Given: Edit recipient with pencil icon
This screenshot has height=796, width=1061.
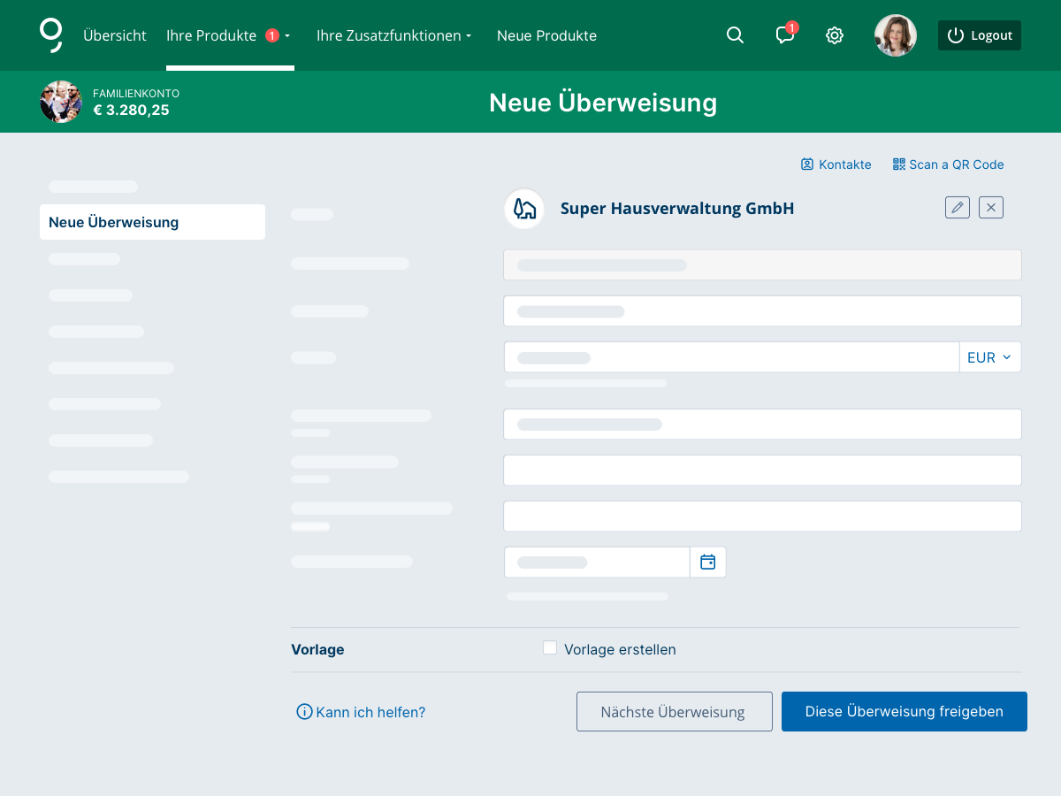Looking at the screenshot, I should coord(957,208).
